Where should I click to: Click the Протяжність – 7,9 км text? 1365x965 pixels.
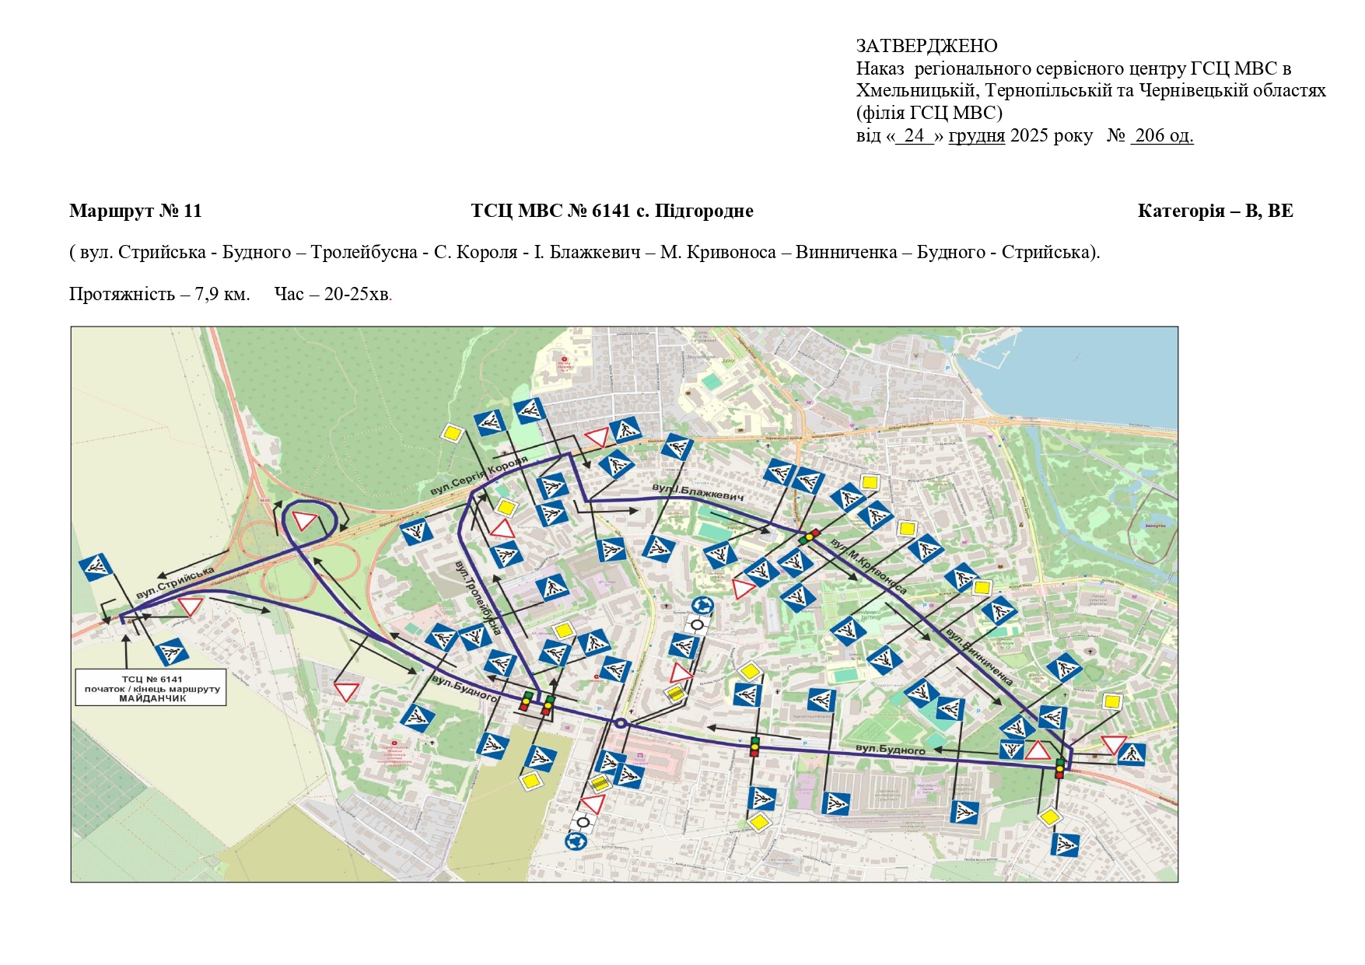point(159,294)
